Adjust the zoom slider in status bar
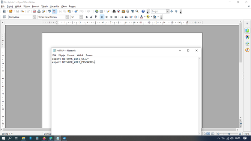The width and height of the screenshot is (251, 141). pos(229,133)
